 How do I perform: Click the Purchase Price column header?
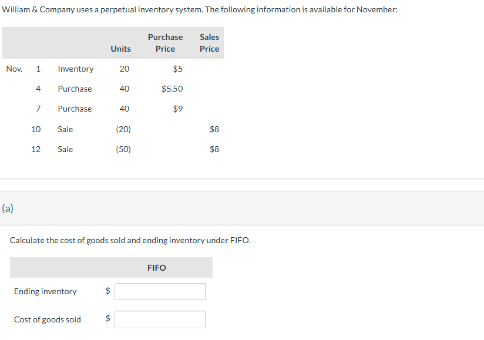(x=165, y=43)
